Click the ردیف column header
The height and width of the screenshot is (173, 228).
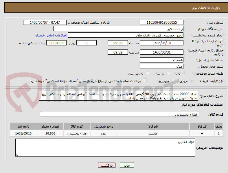tap(219, 126)
